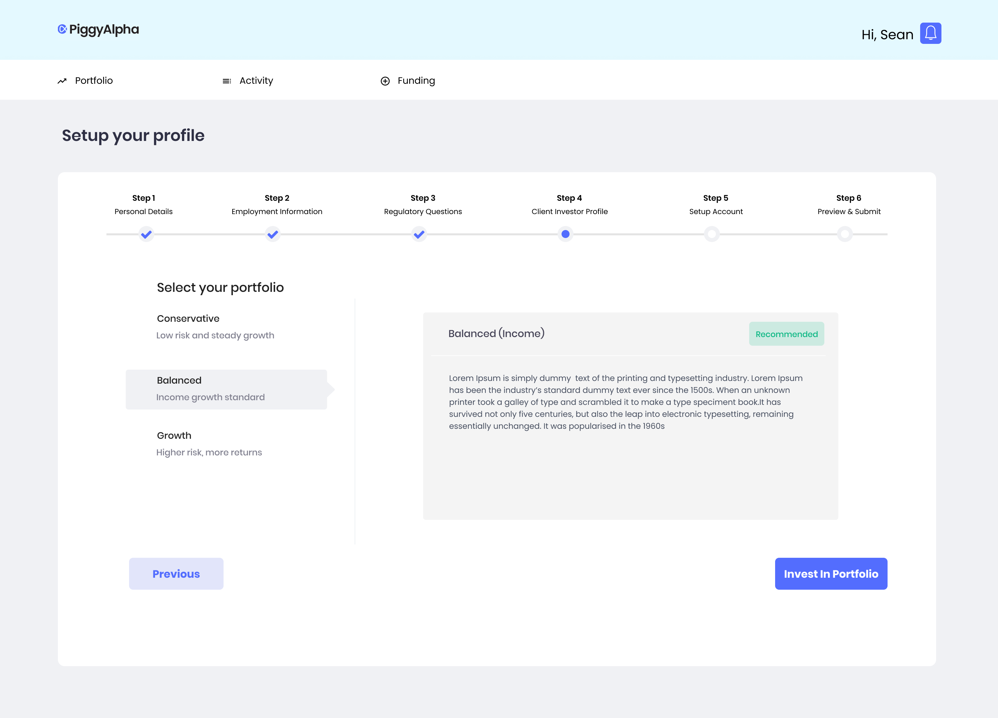This screenshot has width=998, height=718.
Task: Click the notification bell icon
Action: 930,34
